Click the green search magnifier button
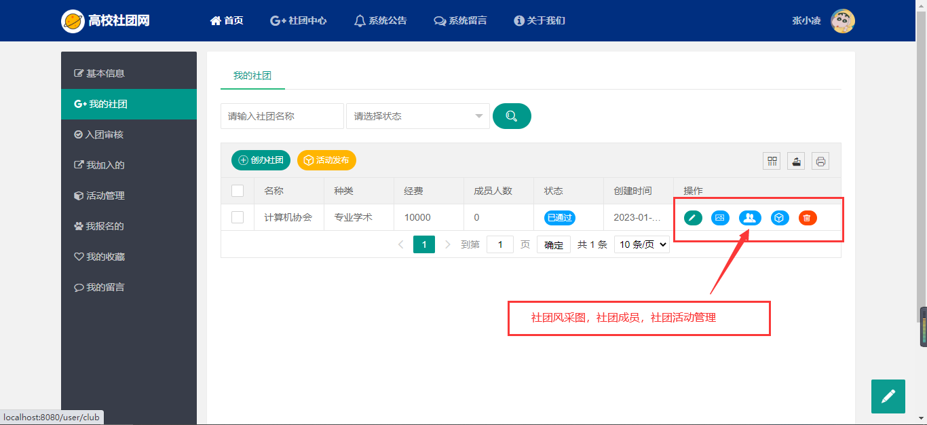 coord(512,116)
